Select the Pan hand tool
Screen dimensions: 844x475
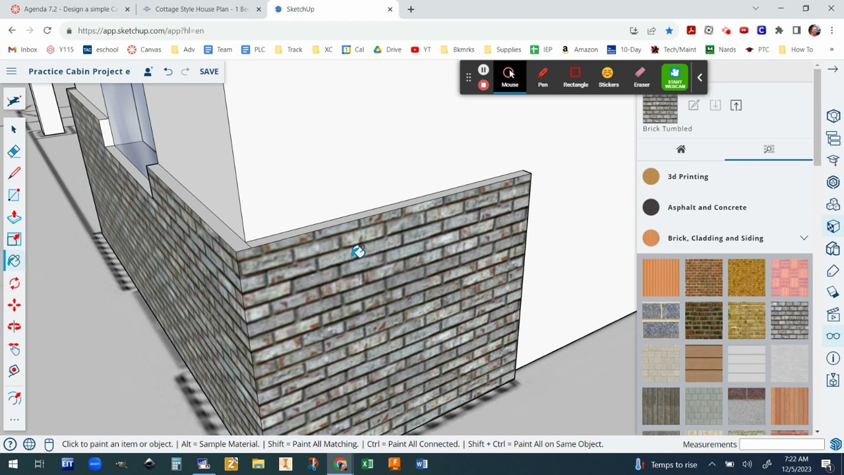(14, 348)
